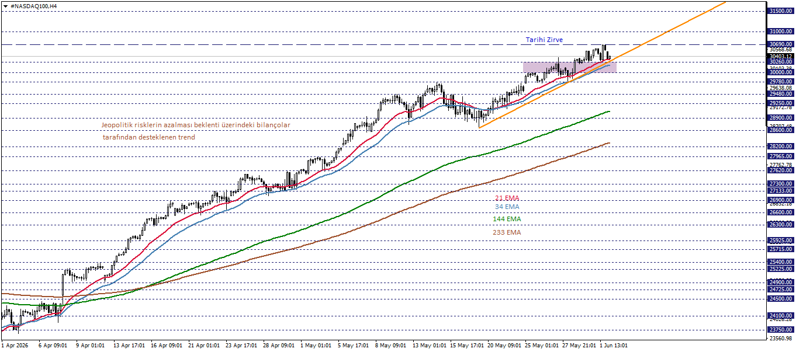Click the '28 Apr 09:01' time label
Screen dimensions: 796x352
click(x=279, y=346)
